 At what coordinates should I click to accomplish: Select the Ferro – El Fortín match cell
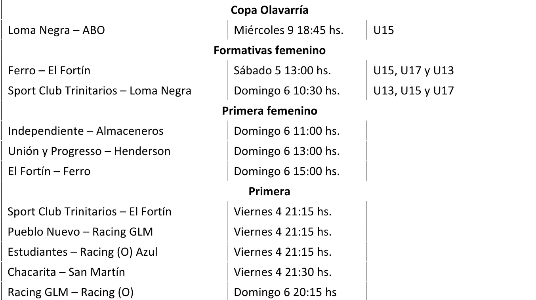tap(49, 71)
